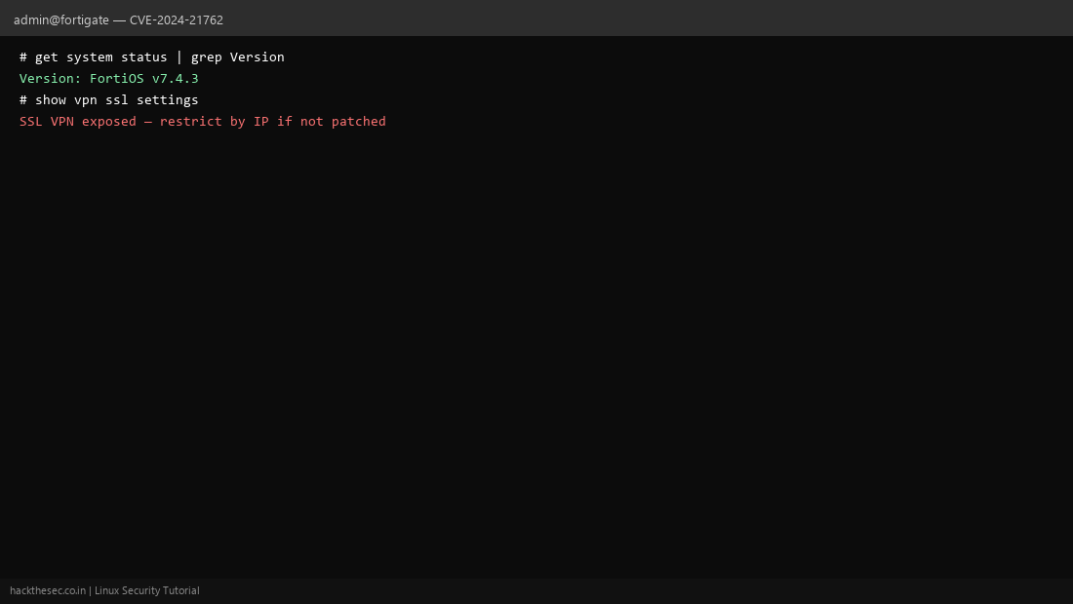
Task: Click the hash prompt before 'get system status'
Action: point(23,57)
